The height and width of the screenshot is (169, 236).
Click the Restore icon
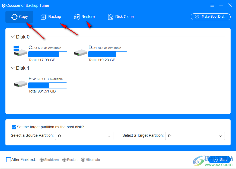pos(77,17)
